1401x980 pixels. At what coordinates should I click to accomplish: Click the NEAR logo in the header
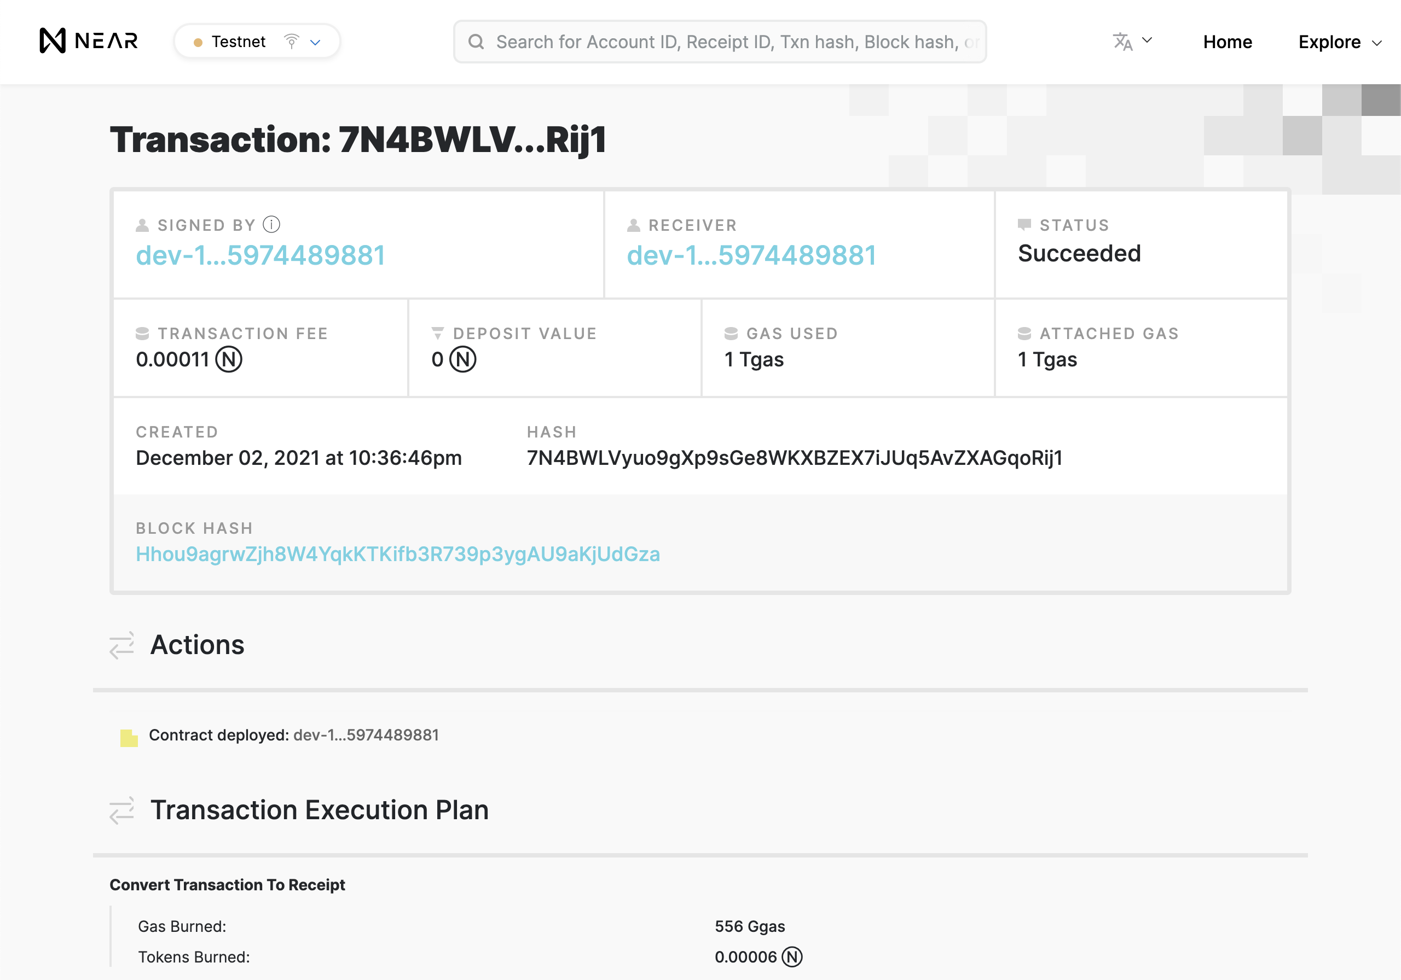point(89,42)
